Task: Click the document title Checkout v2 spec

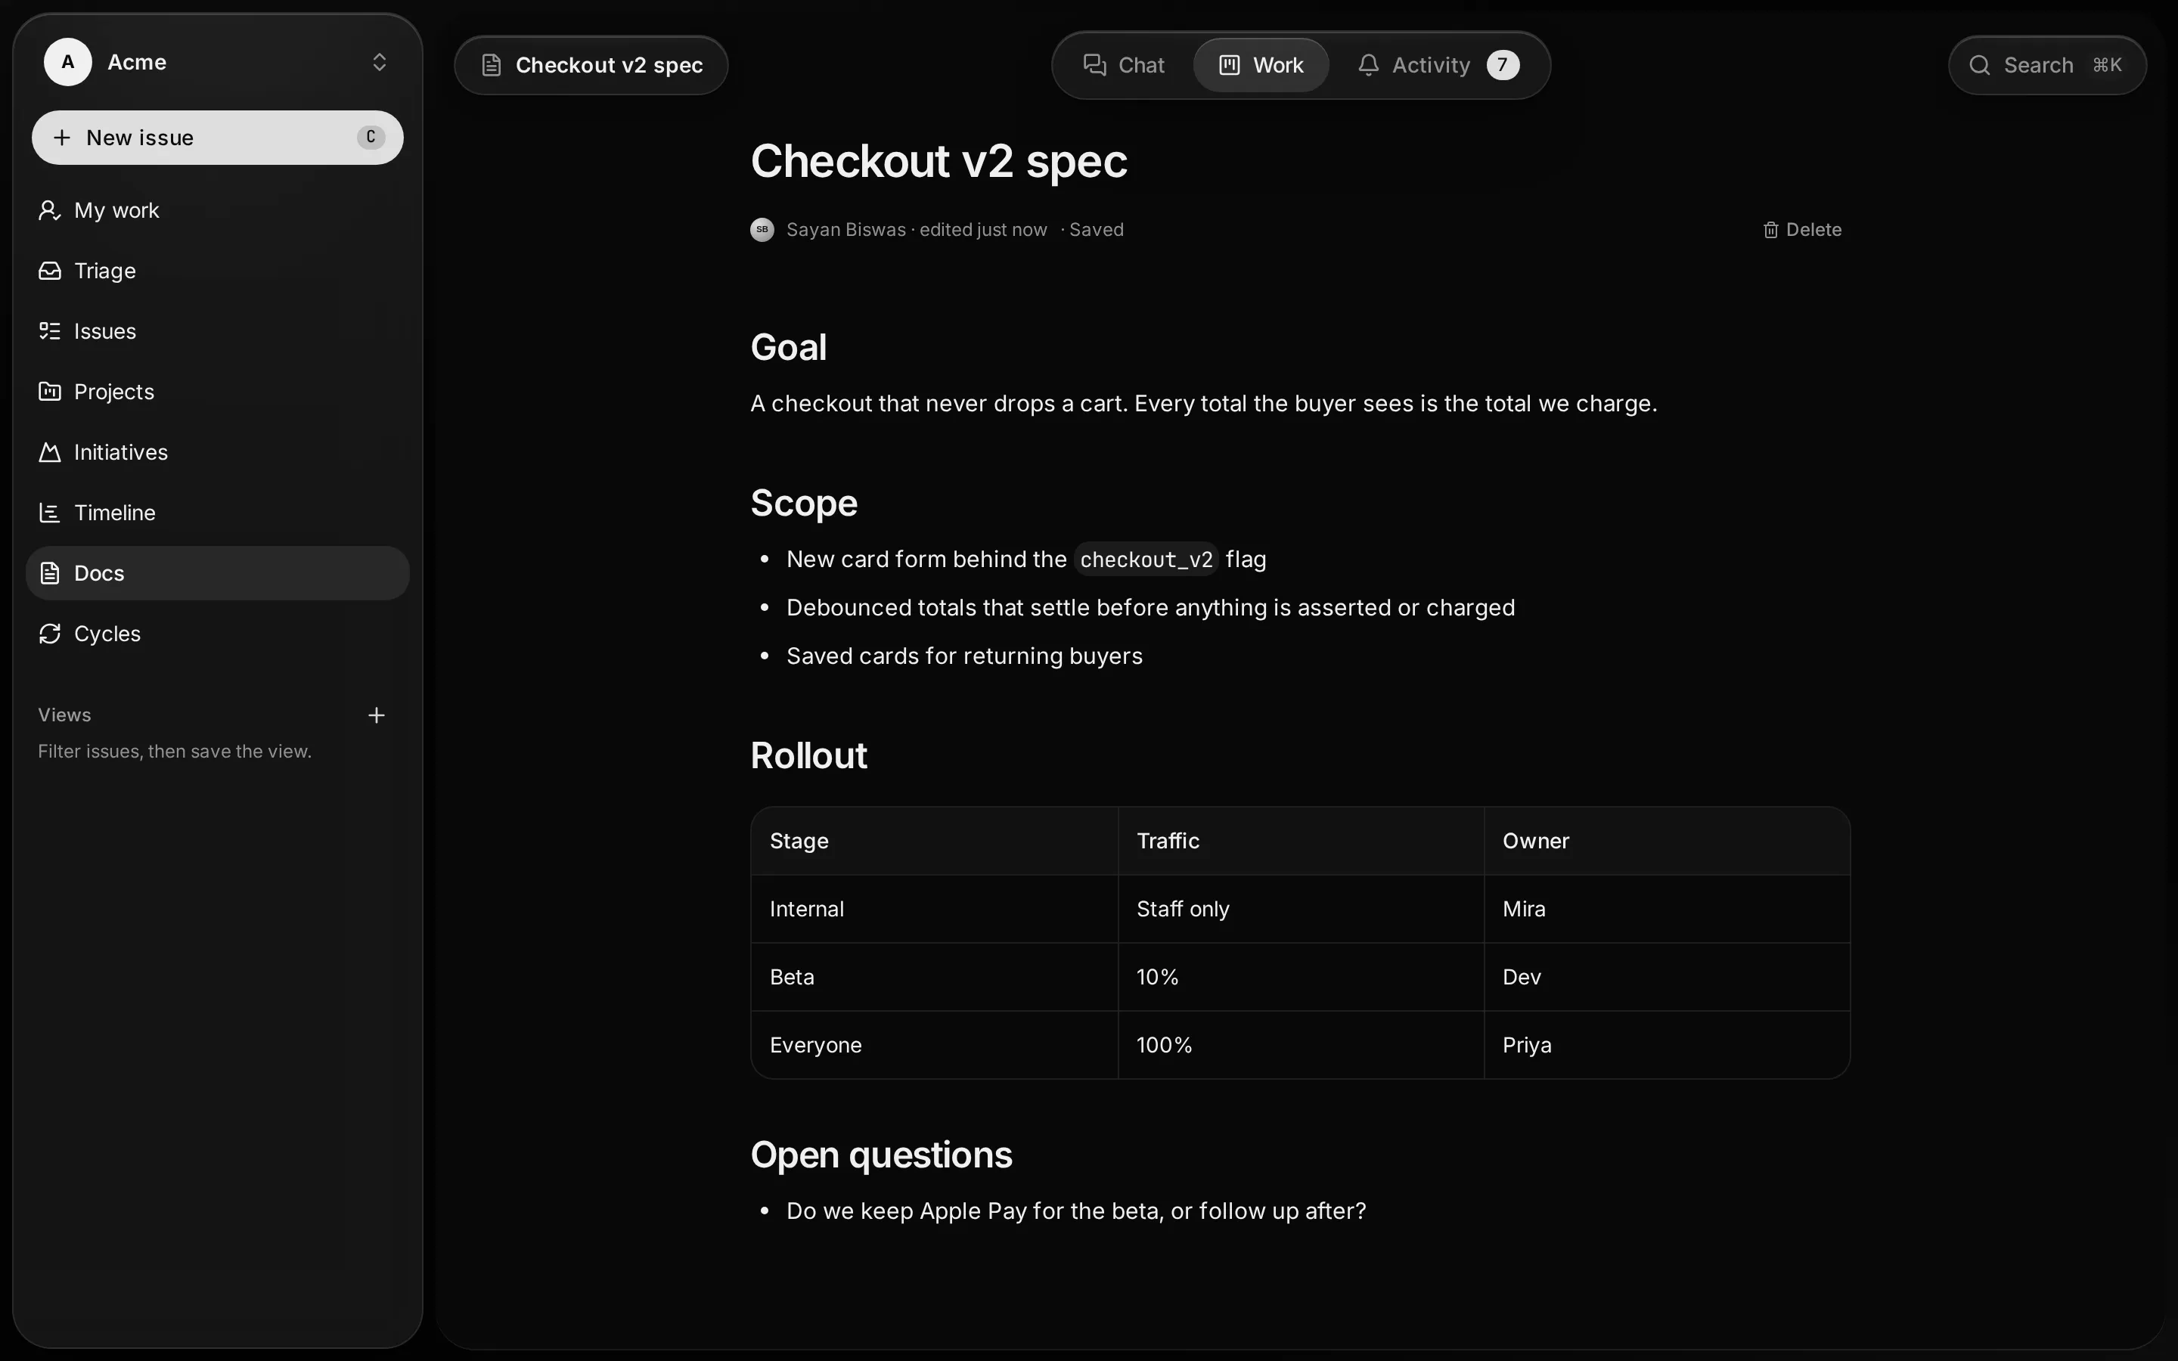Action: 939,162
